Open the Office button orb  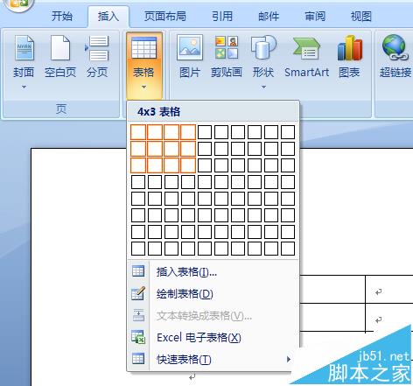[18, 4]
